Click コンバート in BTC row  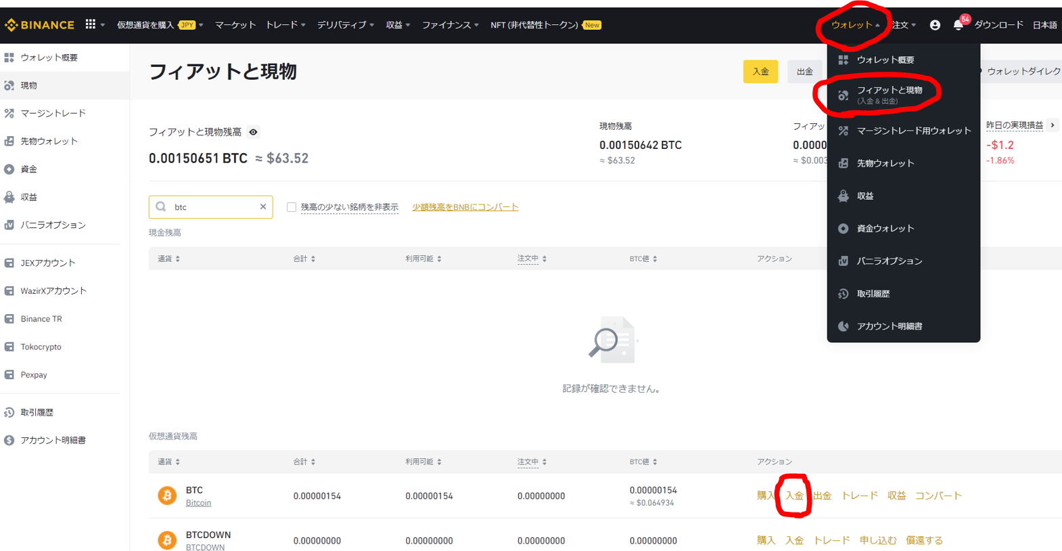point(938,495)
